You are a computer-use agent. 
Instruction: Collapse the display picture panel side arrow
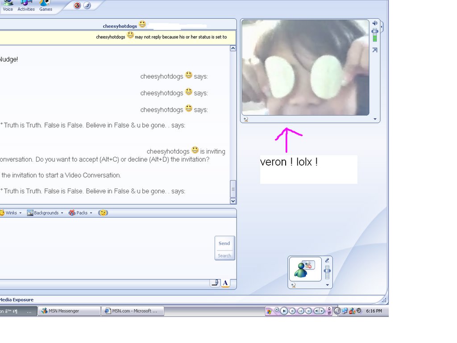382,27
